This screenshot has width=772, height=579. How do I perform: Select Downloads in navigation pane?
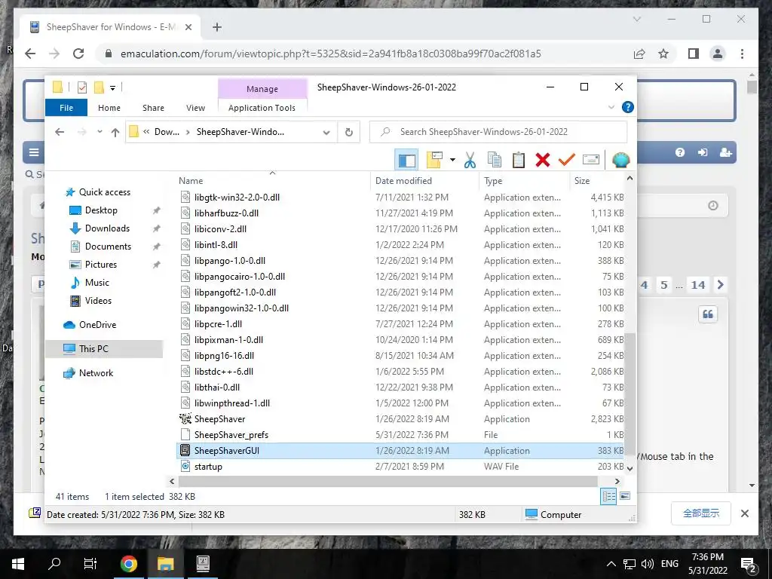coord(107,228)
